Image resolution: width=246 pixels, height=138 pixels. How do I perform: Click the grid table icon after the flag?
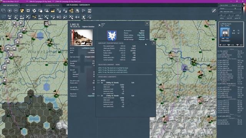click(x=90, y=11)
